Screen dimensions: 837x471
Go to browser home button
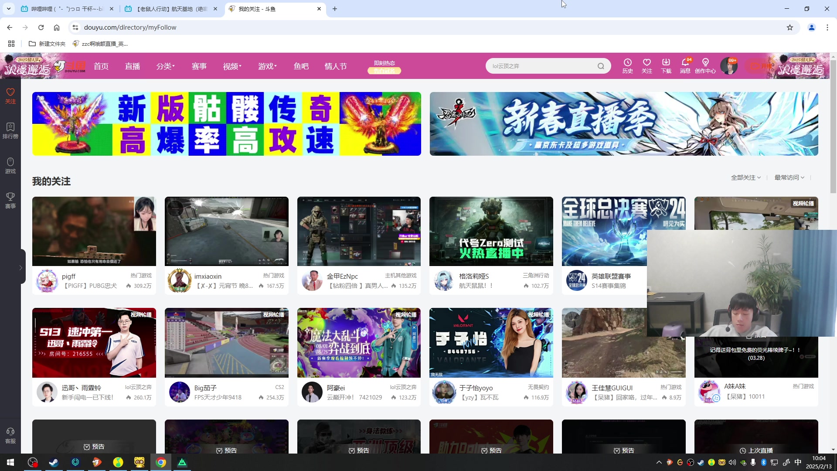57,27
